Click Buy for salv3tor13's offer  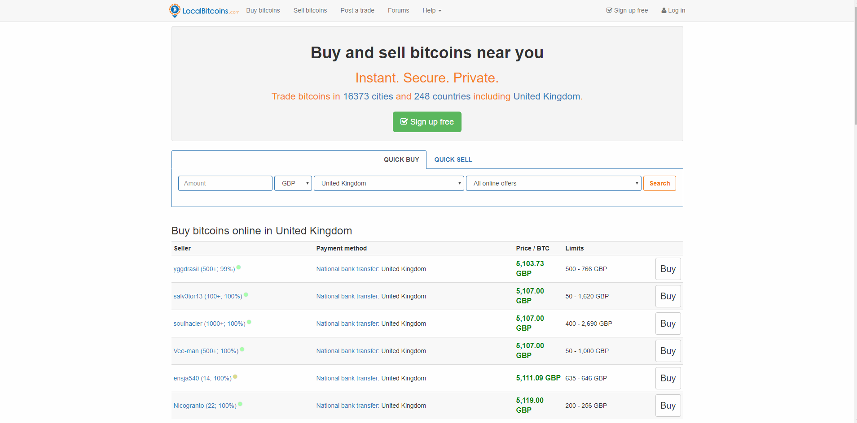tap(668, 296)
